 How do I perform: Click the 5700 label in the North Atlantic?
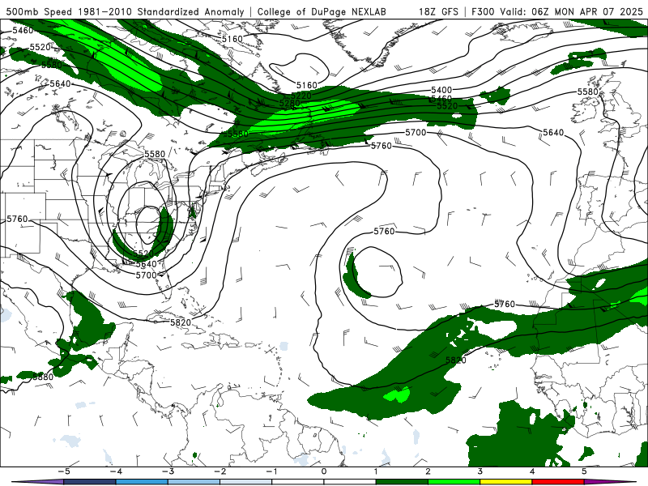(x=416, y=132)
